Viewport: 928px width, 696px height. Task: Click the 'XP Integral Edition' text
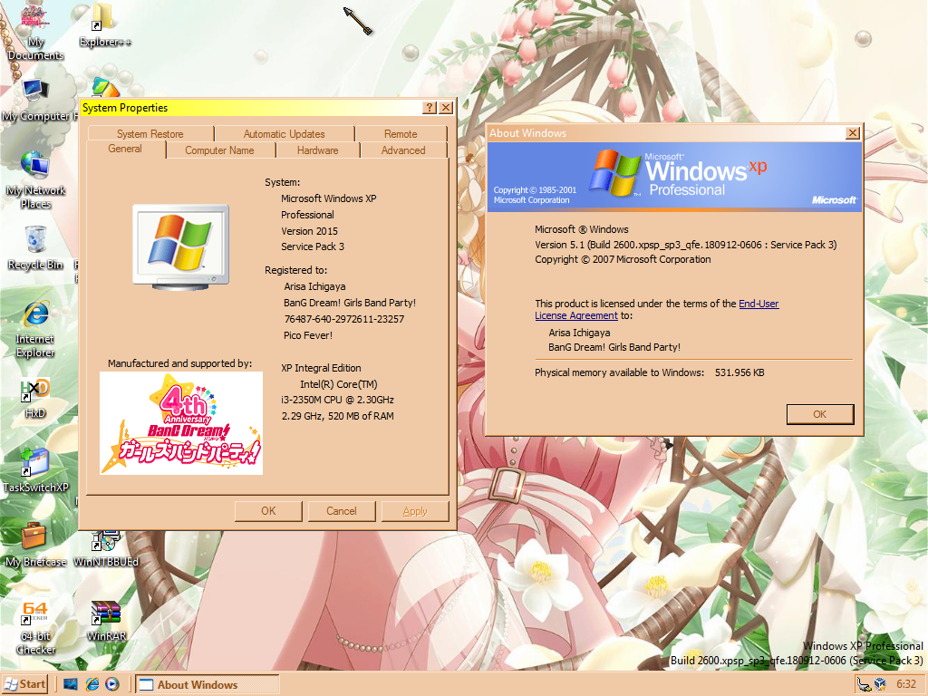(322, 368)
